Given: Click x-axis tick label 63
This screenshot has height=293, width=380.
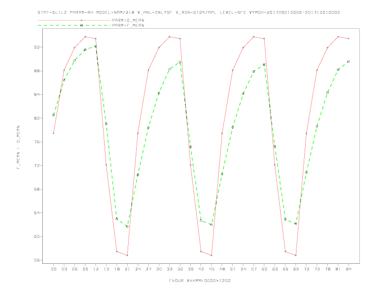Looking at the screenshot, I should [x=275, y=269].
